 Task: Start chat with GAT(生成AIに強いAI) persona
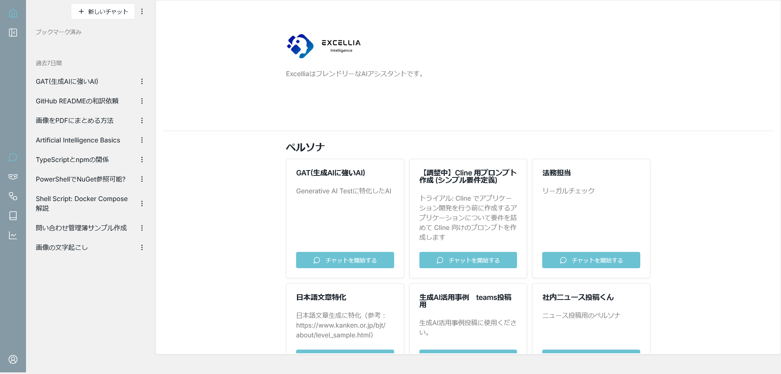(345, 260)
